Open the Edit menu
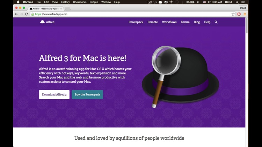 46,2
